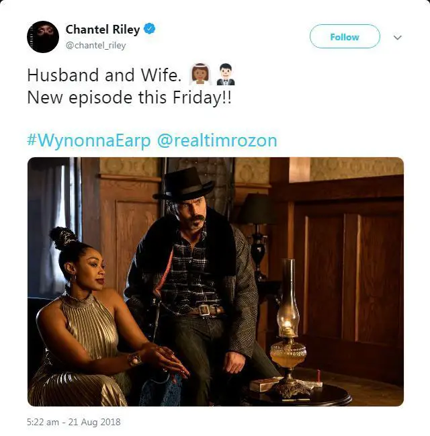
Task: Click the 'Husband and Wife.' tweet text
Action: click(104, 75)
